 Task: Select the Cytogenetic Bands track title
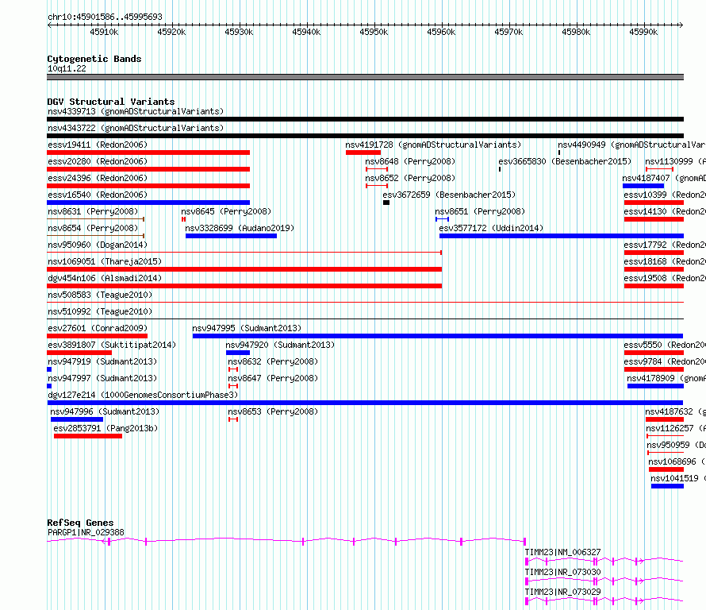pyautogui.click(x=94, y=59)
